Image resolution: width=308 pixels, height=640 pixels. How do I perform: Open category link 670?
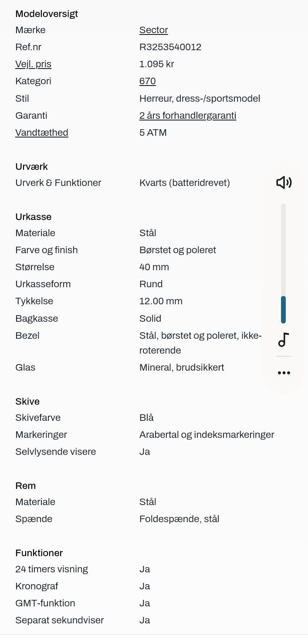[147, 81]
